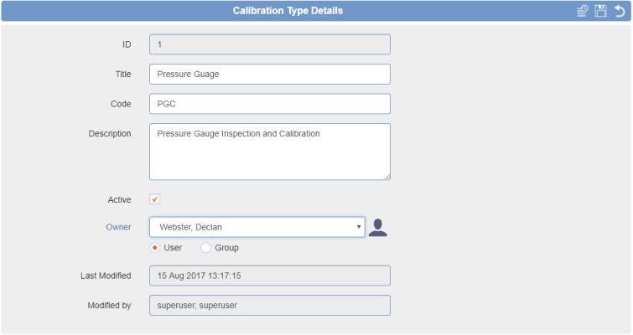Choose the Group radio option

(x=206, y=248)
